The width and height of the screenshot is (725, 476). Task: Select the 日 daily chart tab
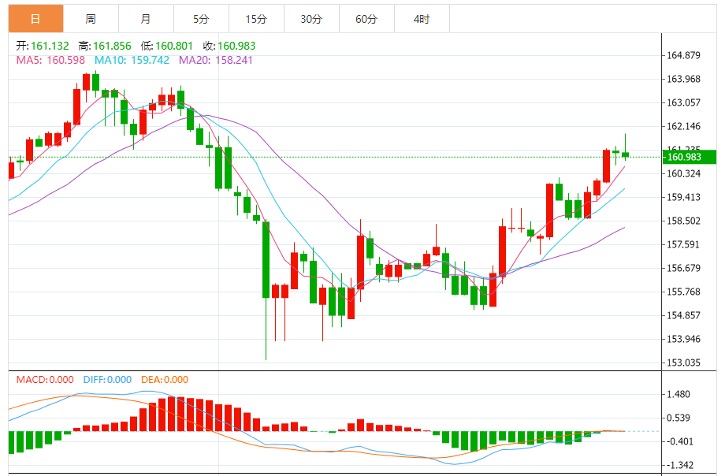(35, 19)
